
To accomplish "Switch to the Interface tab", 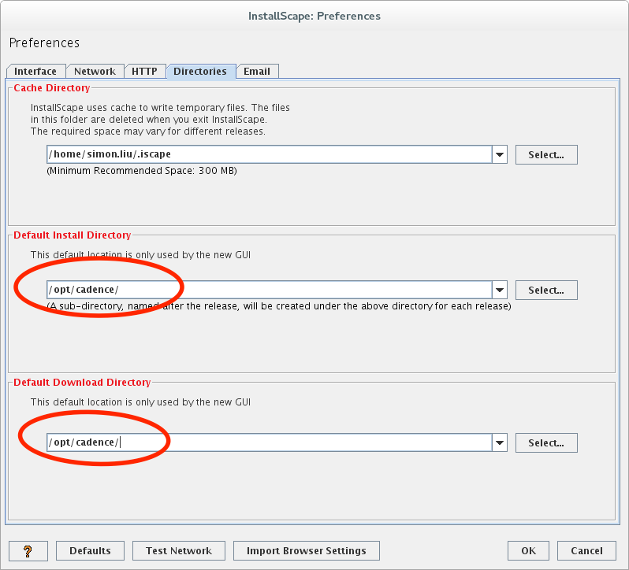I will point(35,72).
